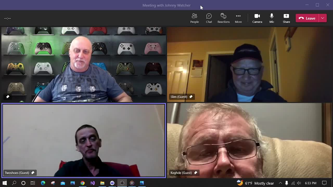The height and width of the screenshot is (187, 333).
Task: Switch to Google Chrome in taskbar
Action: click(x=82, y=183)
